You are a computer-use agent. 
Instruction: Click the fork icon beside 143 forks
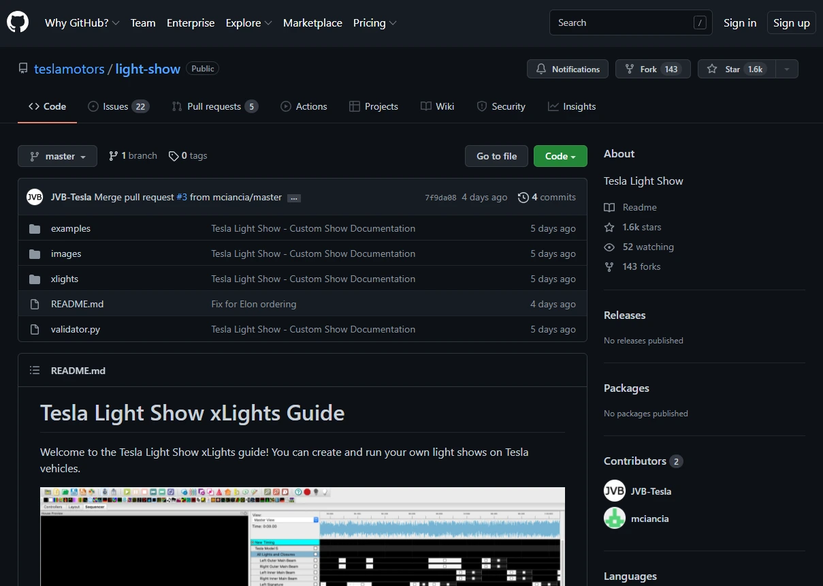coord(609,266)
